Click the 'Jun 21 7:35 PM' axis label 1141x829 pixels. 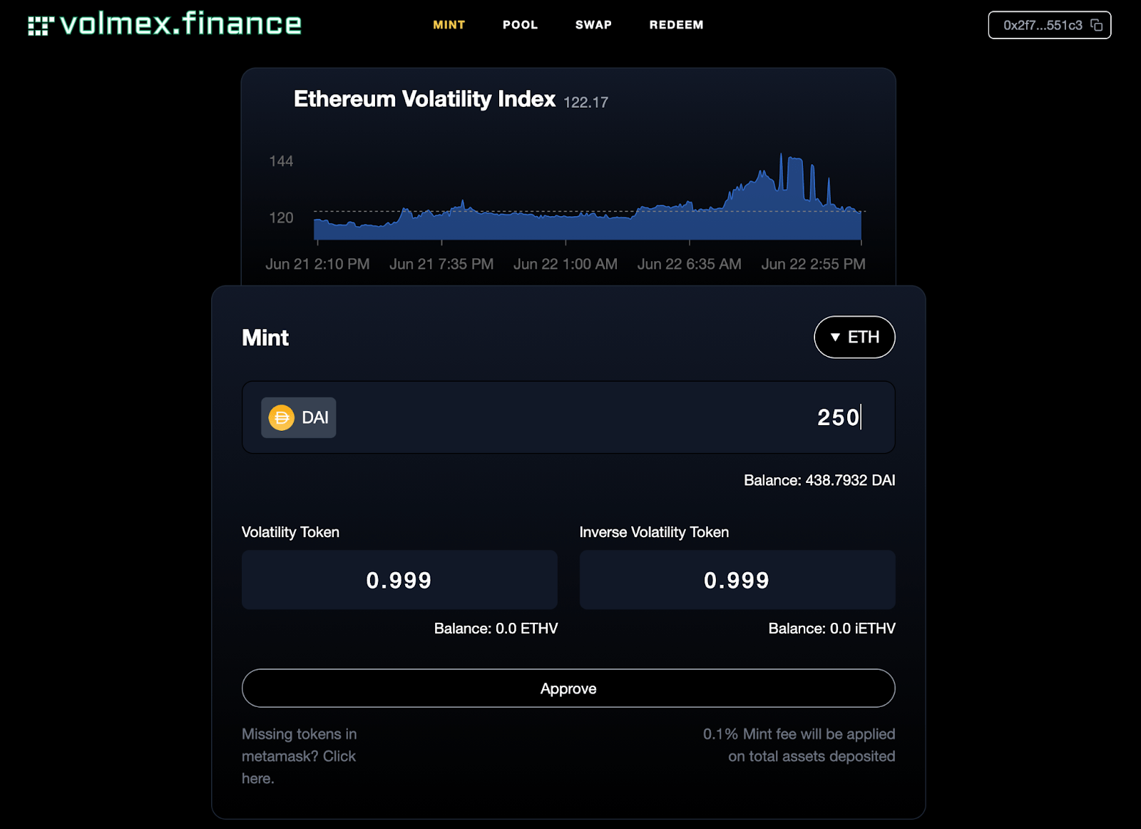441,264
